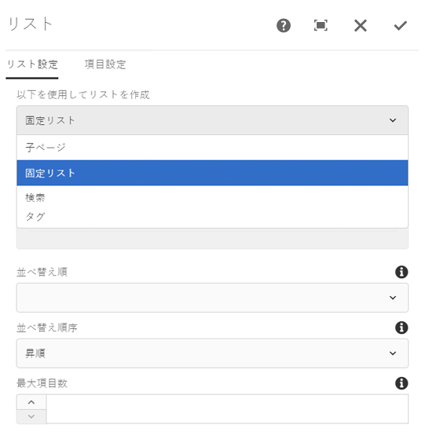Image resolution: width=429 pixels, height=432 pixels.
Task: Focus the 最大項目数 number input
Action: [x=227, y=409]
